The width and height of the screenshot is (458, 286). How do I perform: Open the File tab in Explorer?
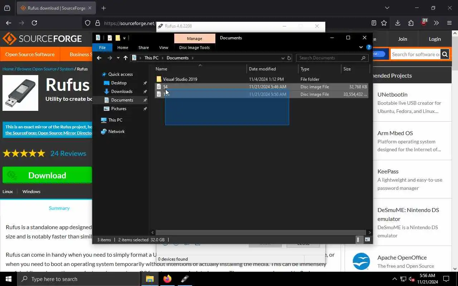tap(102, 48)
